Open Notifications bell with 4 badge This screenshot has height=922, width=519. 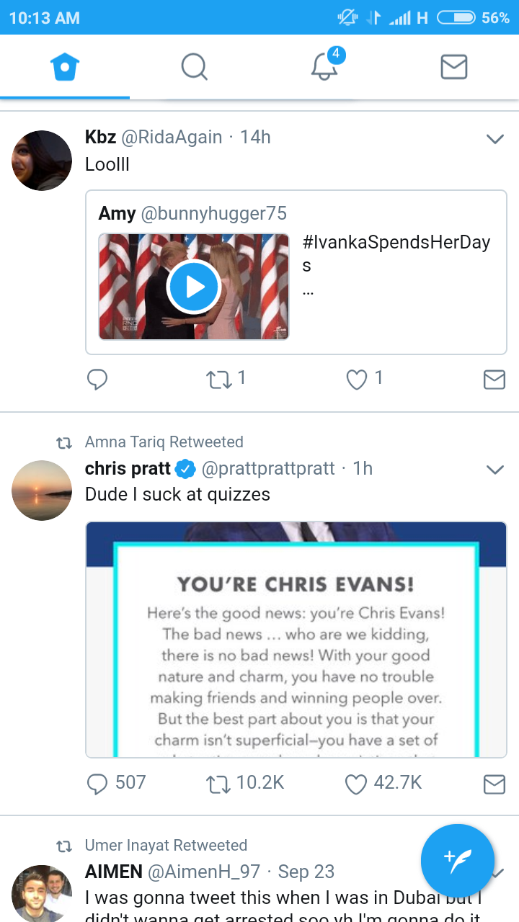(x=324, y=67)
